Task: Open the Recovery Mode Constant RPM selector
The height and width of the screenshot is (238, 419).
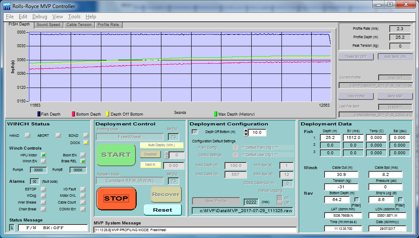Action: pos(129,181)
